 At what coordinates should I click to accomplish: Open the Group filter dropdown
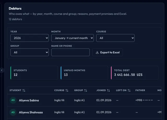pyautogui.click(x=29, y=52)
